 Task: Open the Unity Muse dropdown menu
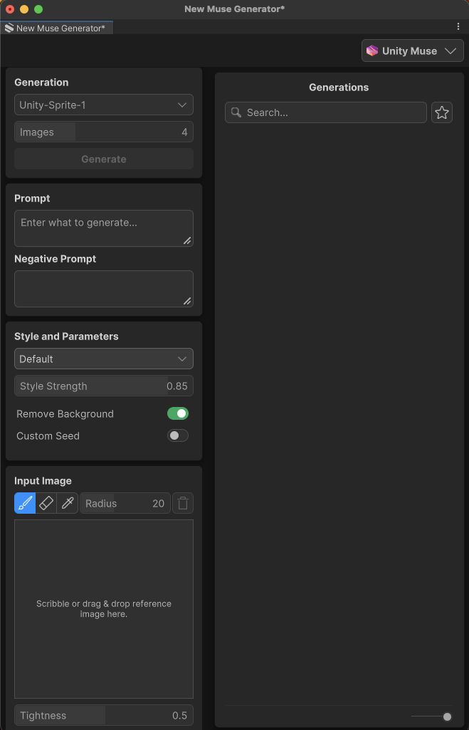[x=413, y=51]
